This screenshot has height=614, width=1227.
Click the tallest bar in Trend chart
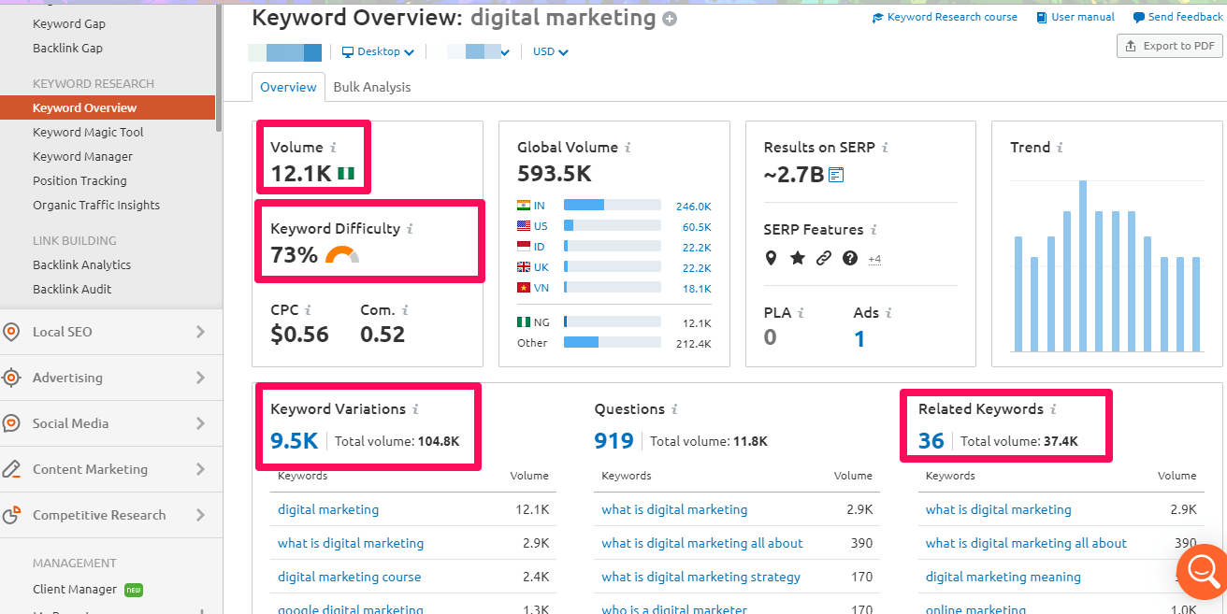1083,264
